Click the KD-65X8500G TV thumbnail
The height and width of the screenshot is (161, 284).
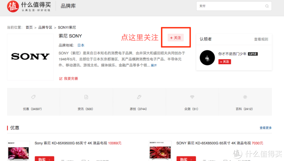point(160,151)
